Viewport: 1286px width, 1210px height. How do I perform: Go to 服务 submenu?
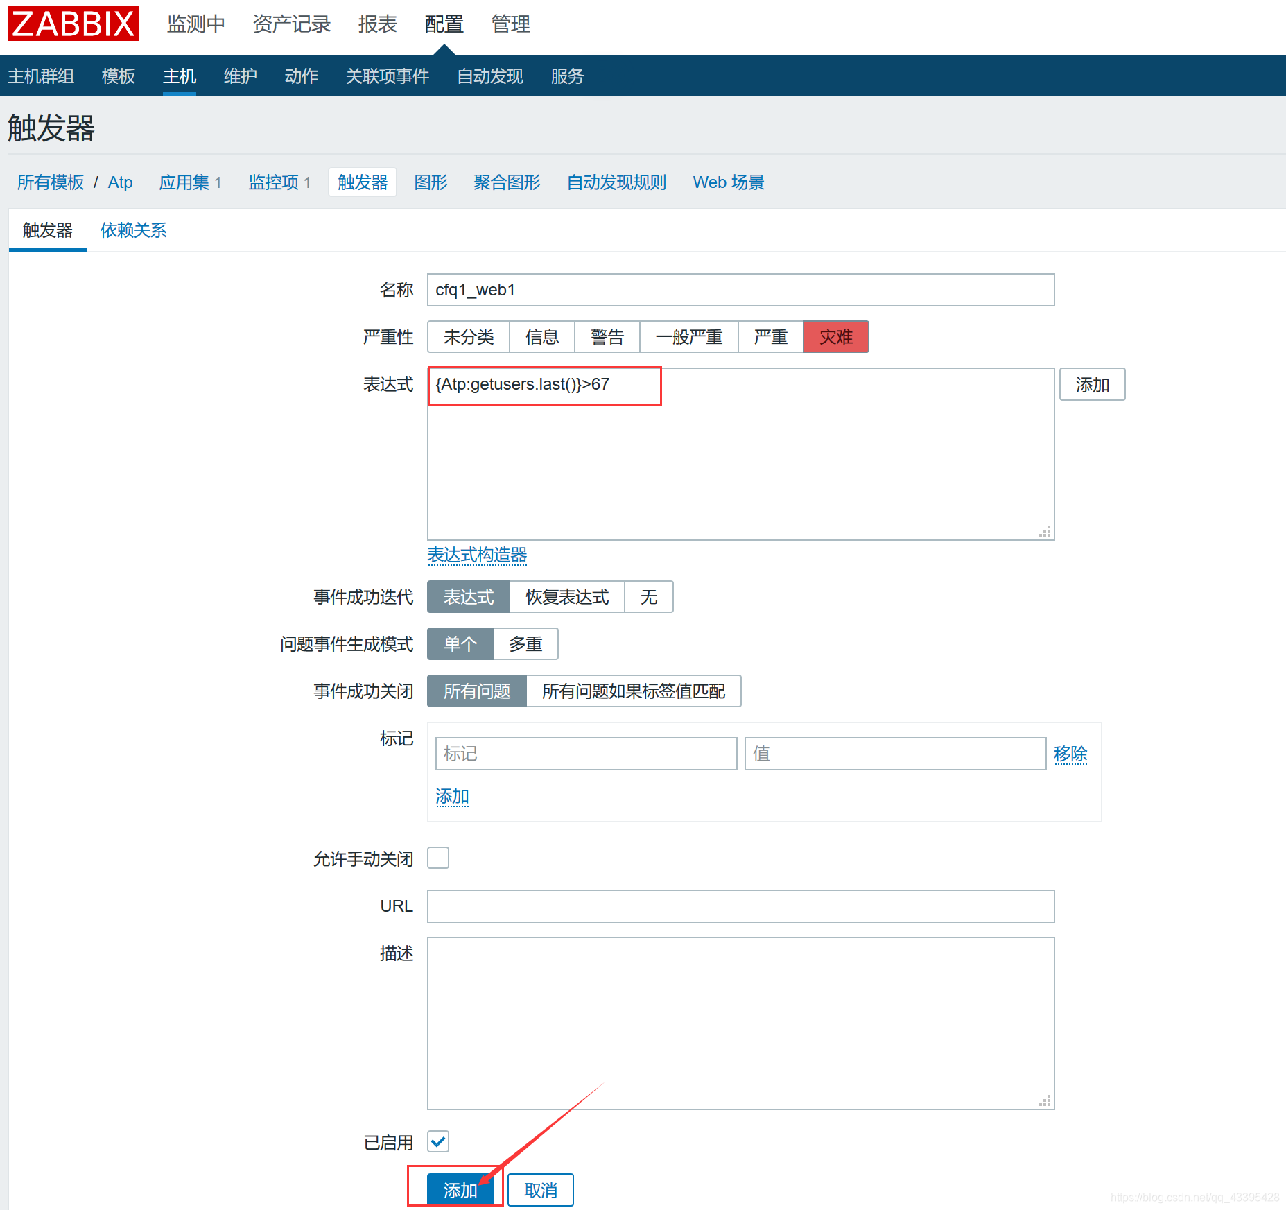pyautogui.click(x=568, y=76)
